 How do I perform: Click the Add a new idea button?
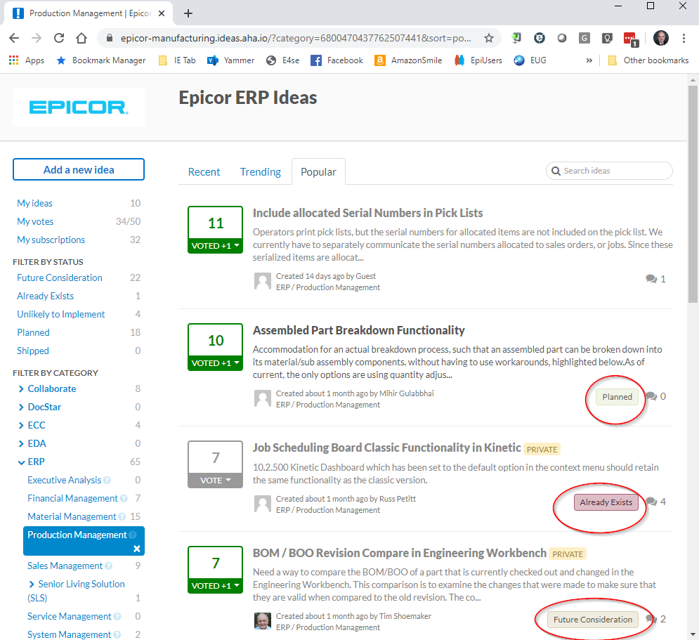point(79,169)
